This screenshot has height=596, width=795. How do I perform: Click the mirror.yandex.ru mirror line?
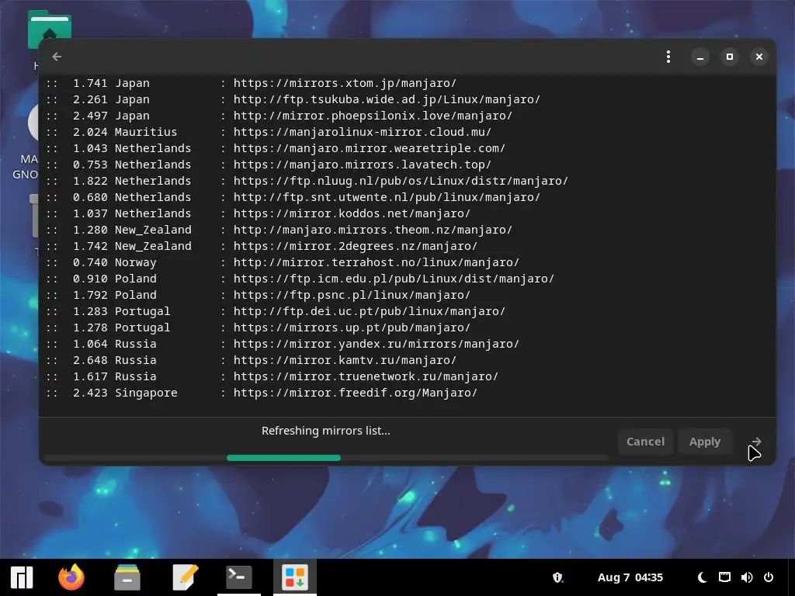coord(283,344)
